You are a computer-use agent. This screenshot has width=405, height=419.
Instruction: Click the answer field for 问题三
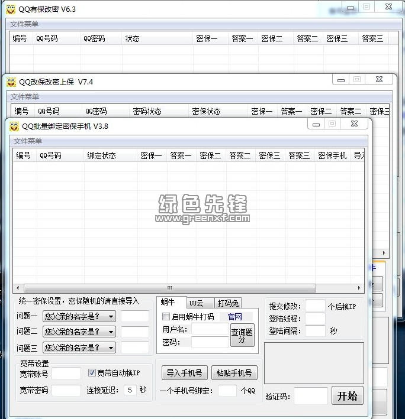135,347
